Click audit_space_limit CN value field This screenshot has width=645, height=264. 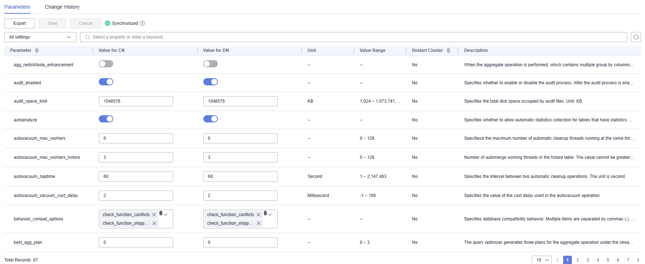click(x=136, y=101)
